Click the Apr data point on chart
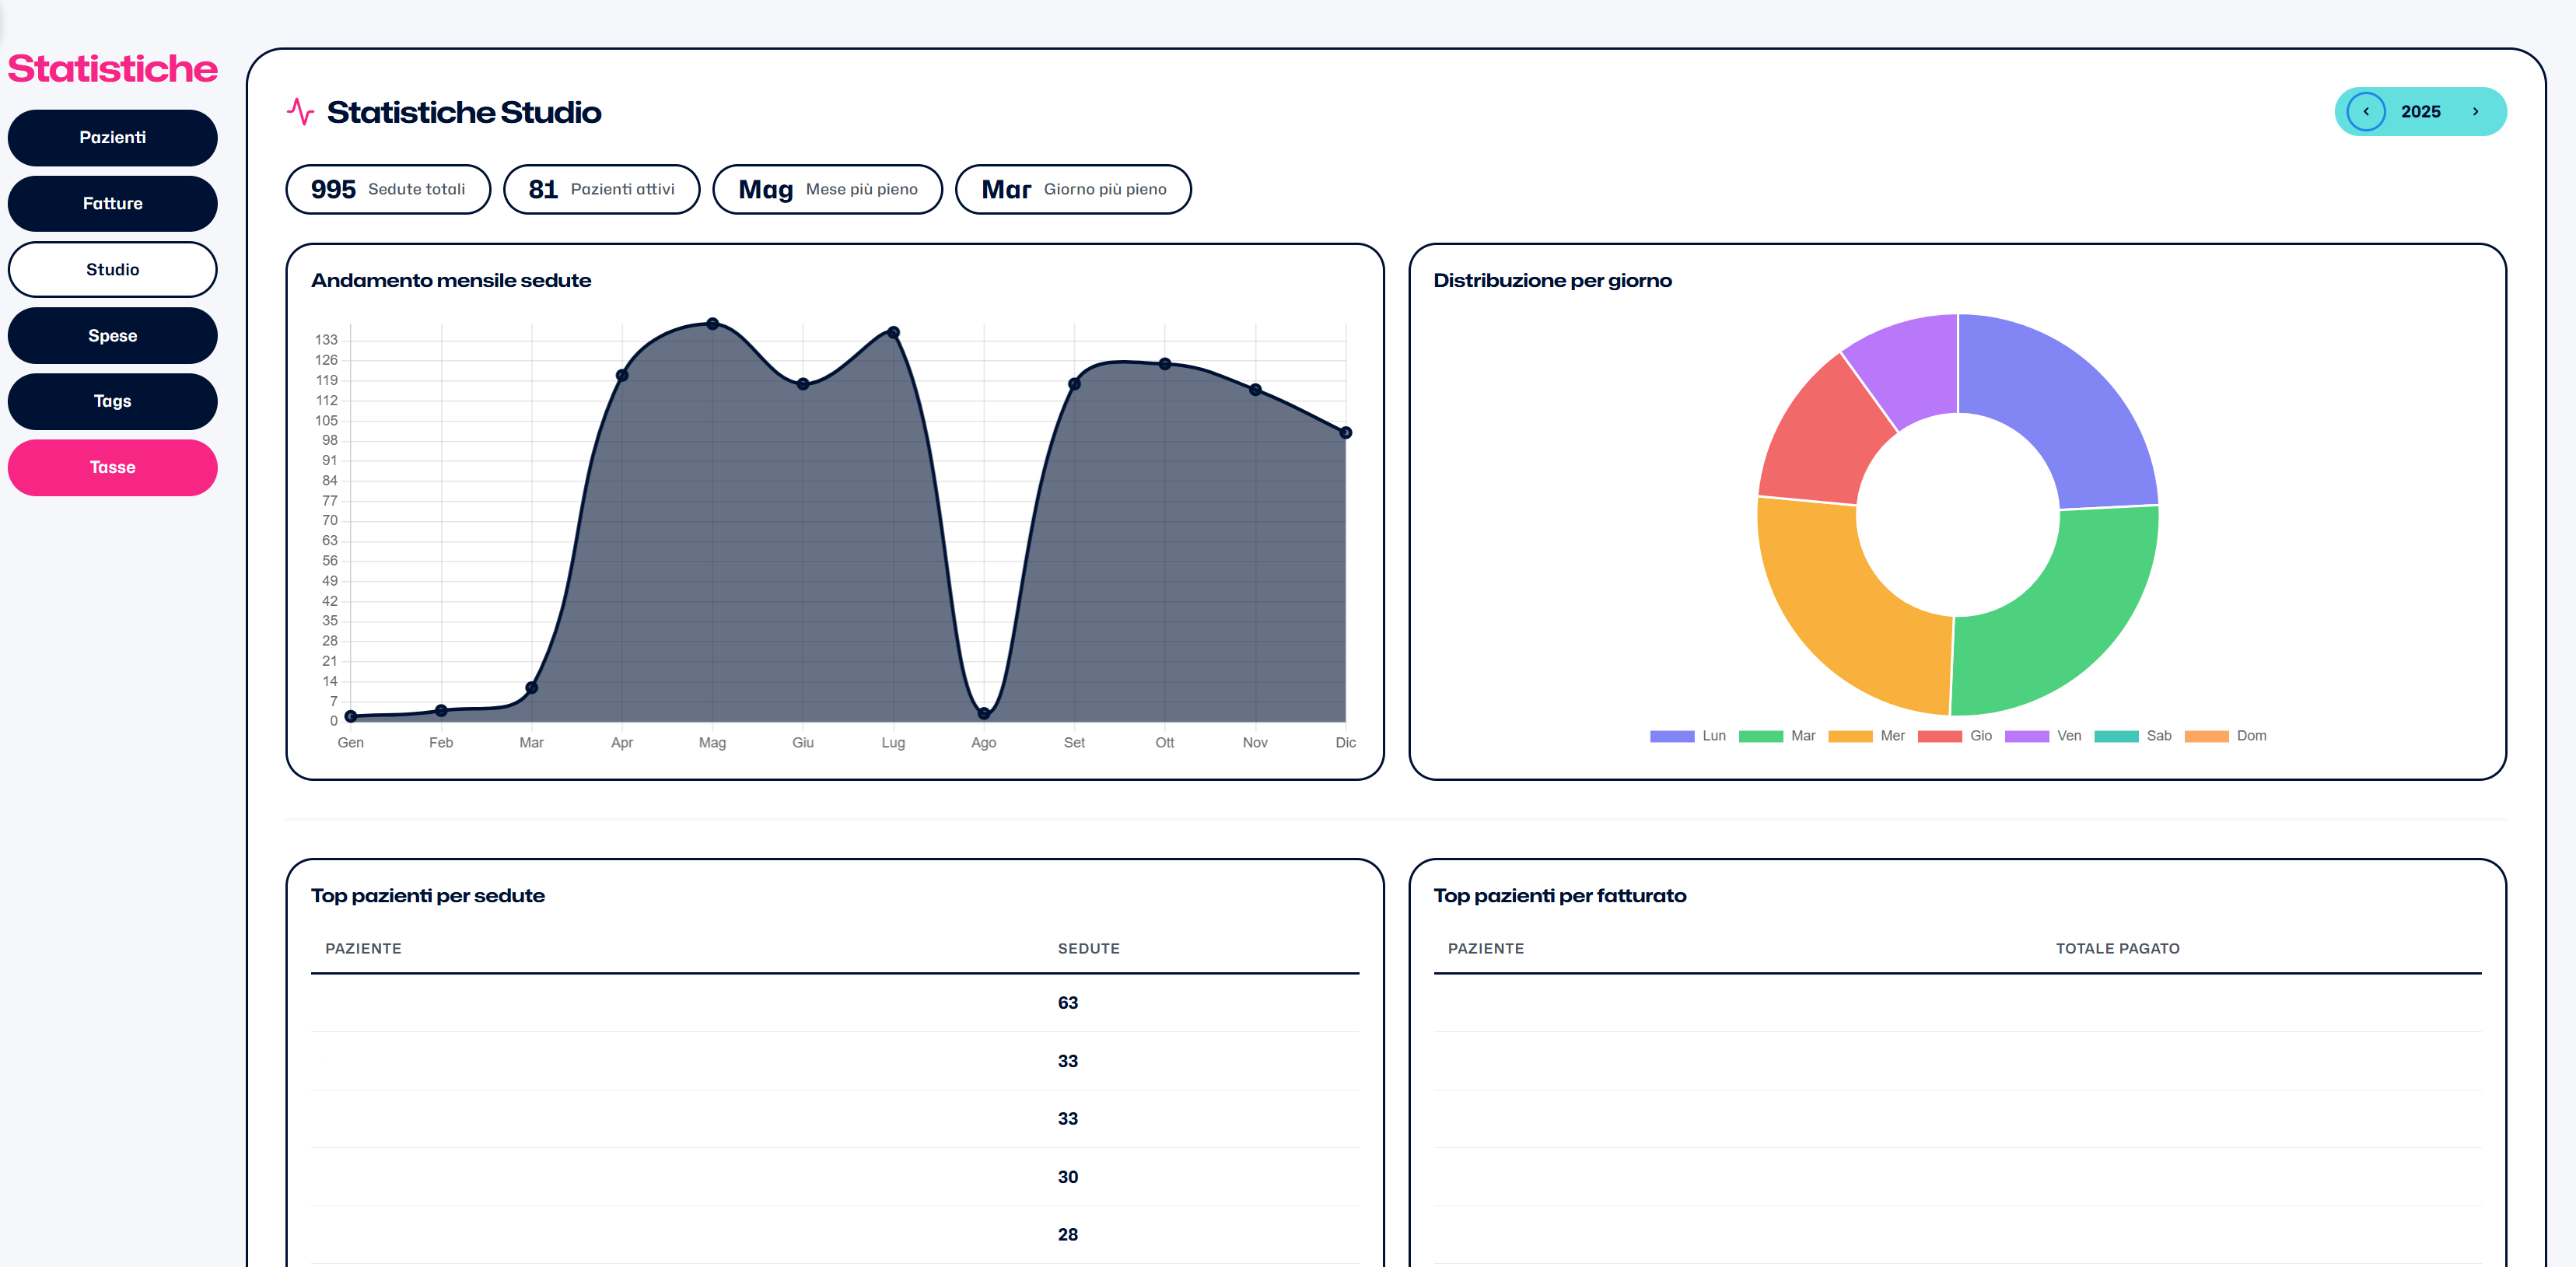 [622, 375]
